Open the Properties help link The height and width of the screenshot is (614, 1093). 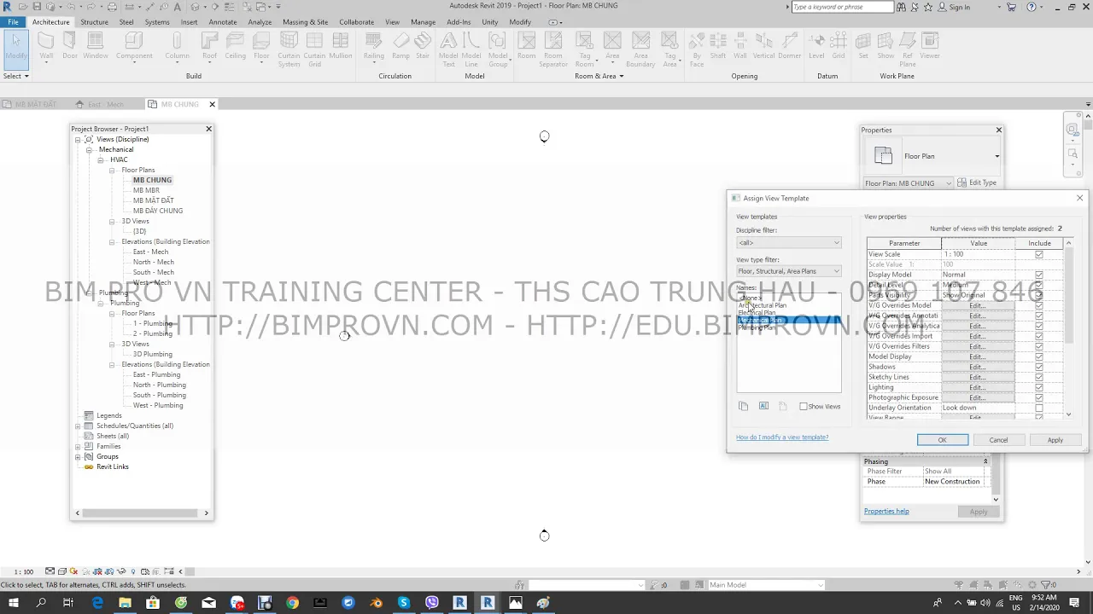(x=886, y=512)
